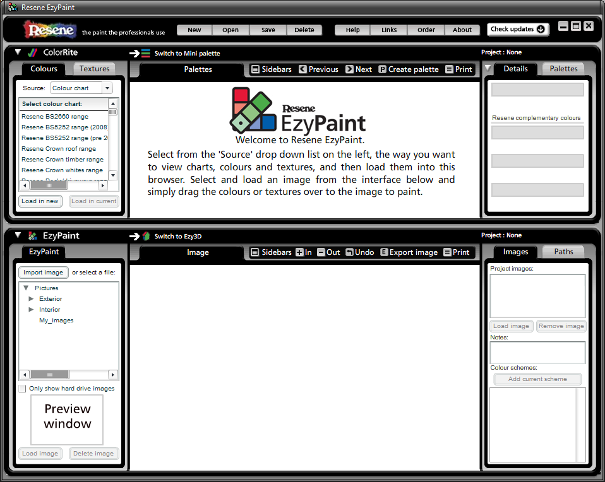This screenshot has width=605, height=482.
Task: Collapse the Pictures folder tree
Action: 26,288
